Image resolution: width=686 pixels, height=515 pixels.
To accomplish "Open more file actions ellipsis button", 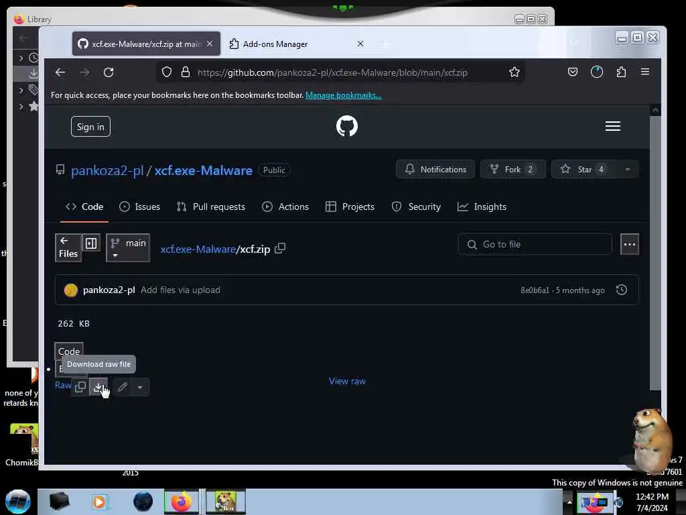I will (x=630, y=244).
